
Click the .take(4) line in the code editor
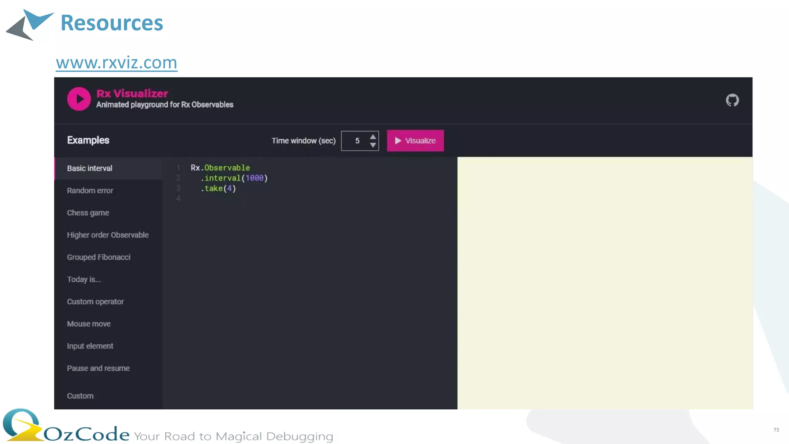click(x=218, y=188)
